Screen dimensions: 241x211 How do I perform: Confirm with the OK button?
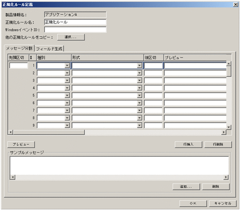pos(193,204)
